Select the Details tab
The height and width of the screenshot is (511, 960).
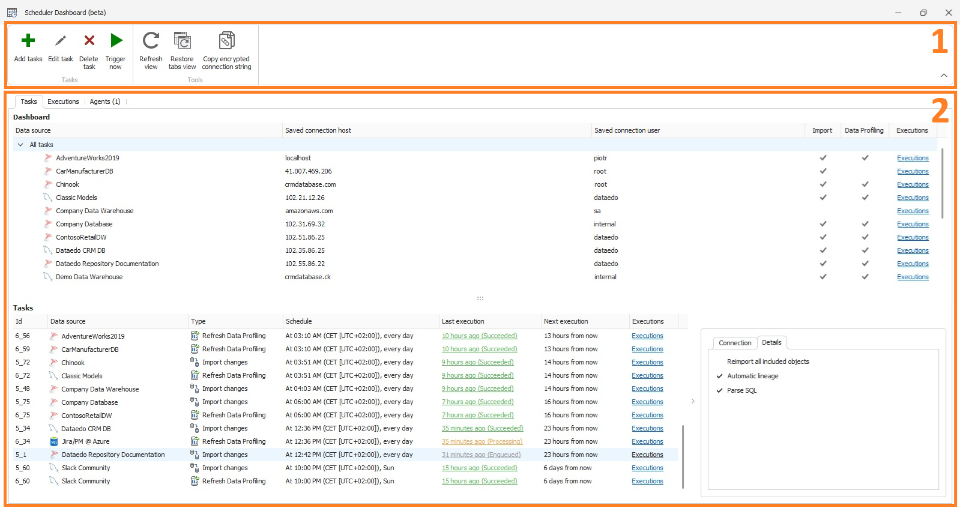[771, 342]
